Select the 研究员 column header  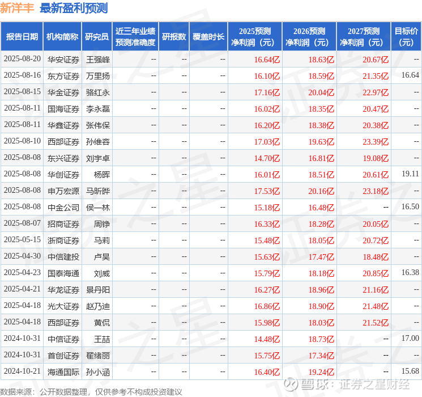(x=97, y=37)
